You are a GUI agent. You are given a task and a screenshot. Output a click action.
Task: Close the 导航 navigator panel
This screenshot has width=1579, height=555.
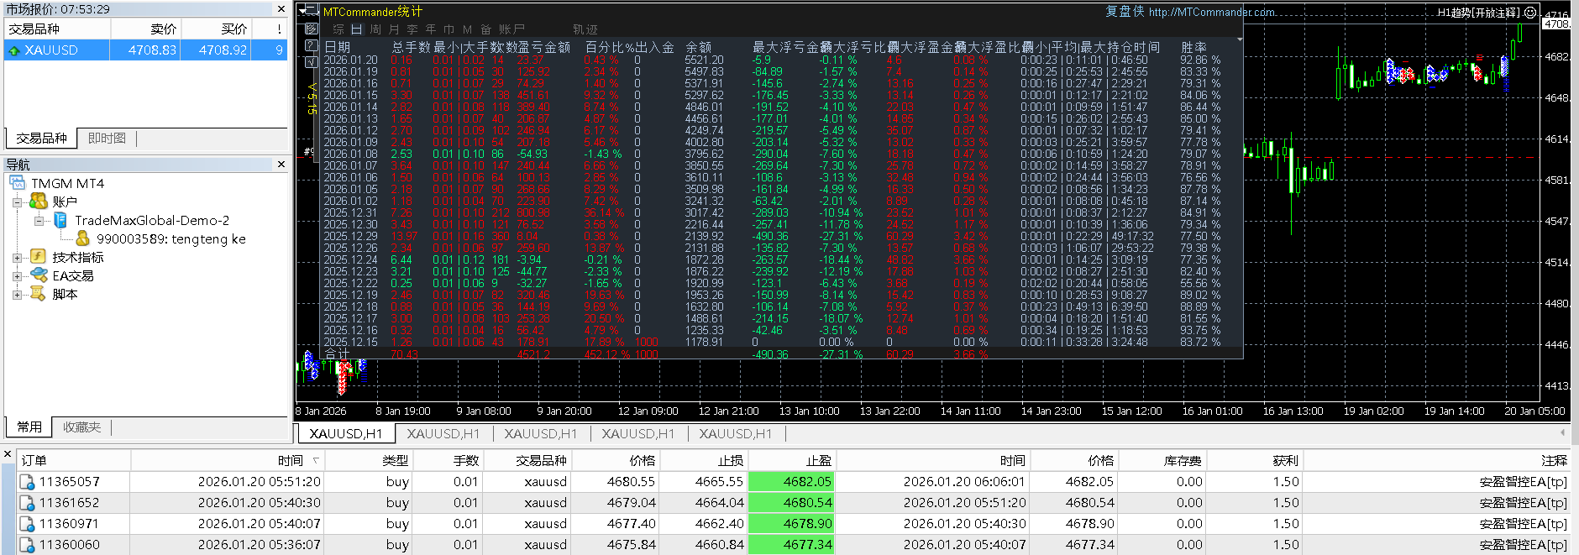click(x=281, y=165)
